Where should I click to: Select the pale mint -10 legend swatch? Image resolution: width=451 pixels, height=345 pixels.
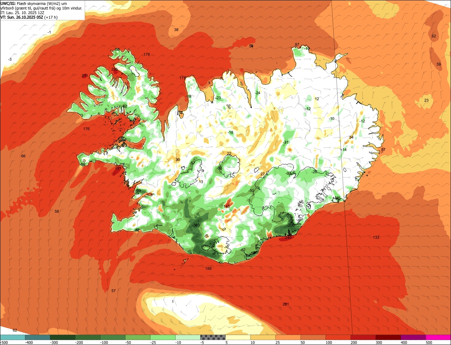click(x=188, y=337)
